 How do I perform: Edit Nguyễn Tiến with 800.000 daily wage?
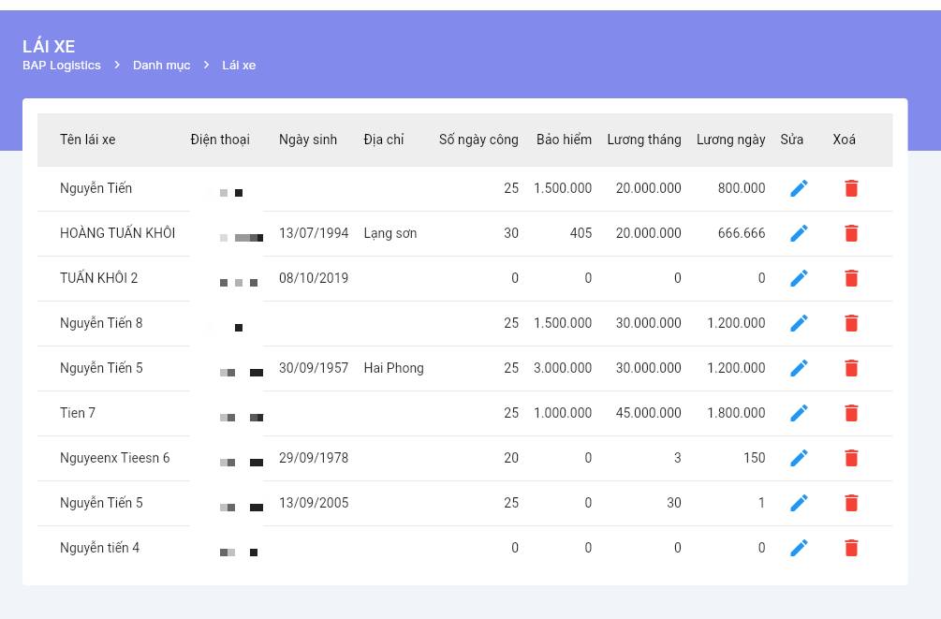point(799,188)
